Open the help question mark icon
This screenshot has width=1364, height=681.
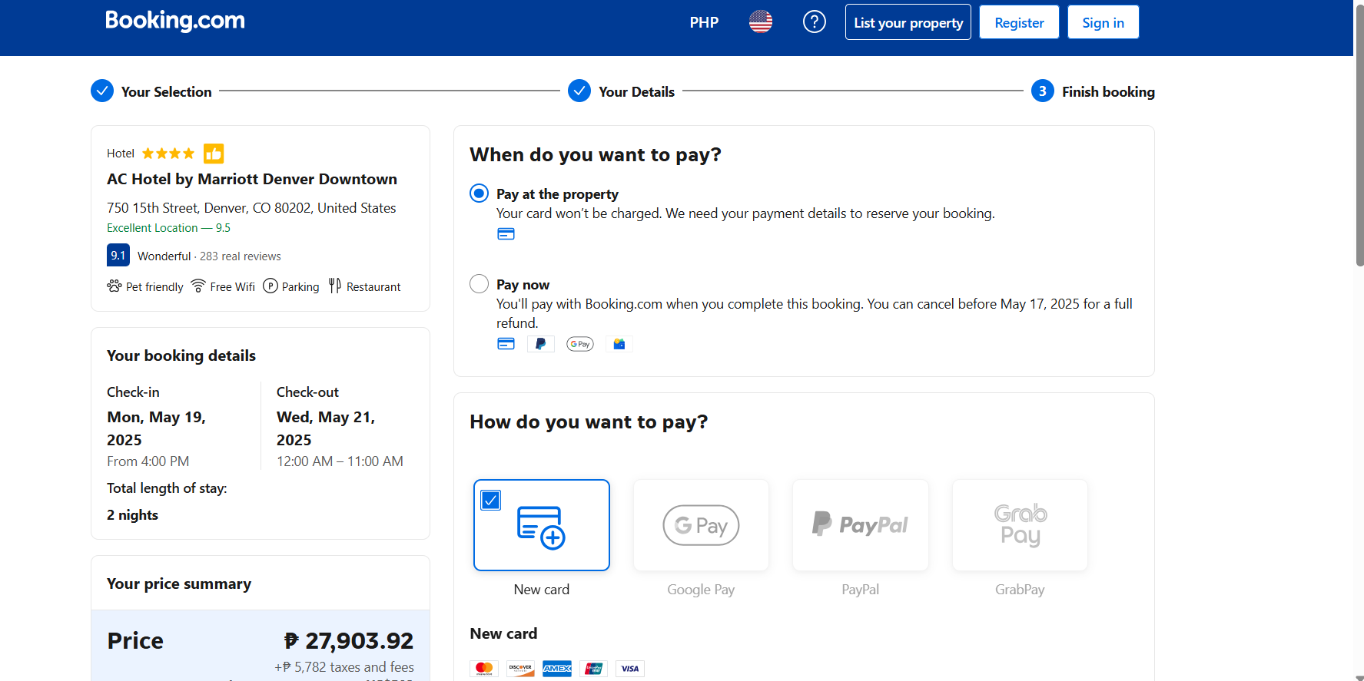[x=815, y=22]
